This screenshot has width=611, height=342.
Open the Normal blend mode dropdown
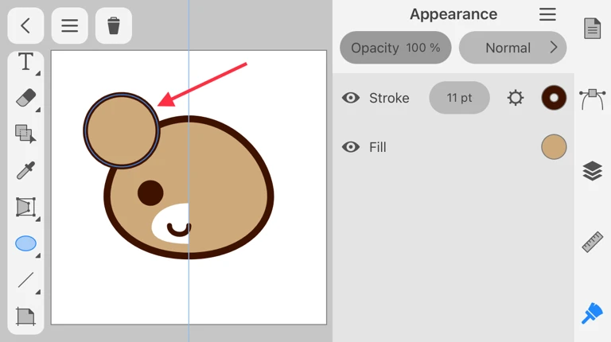pos(512,48)
